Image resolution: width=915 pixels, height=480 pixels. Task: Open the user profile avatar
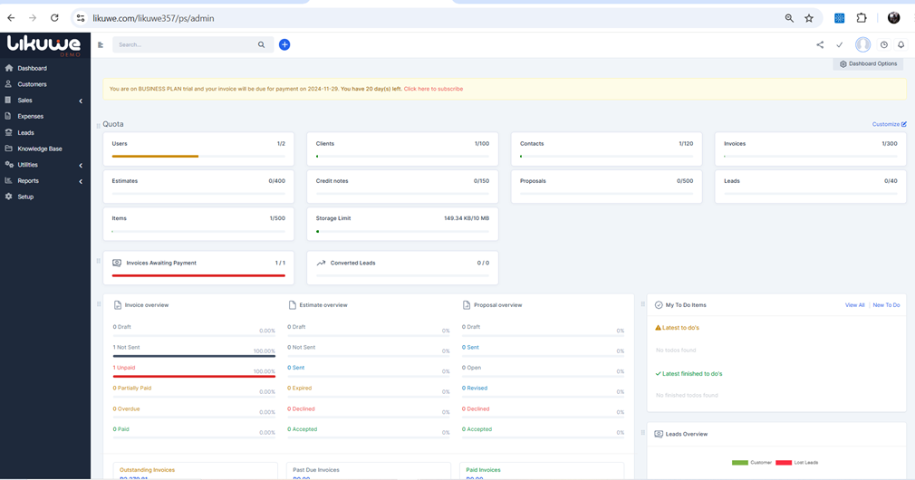[x=862, y=44]
